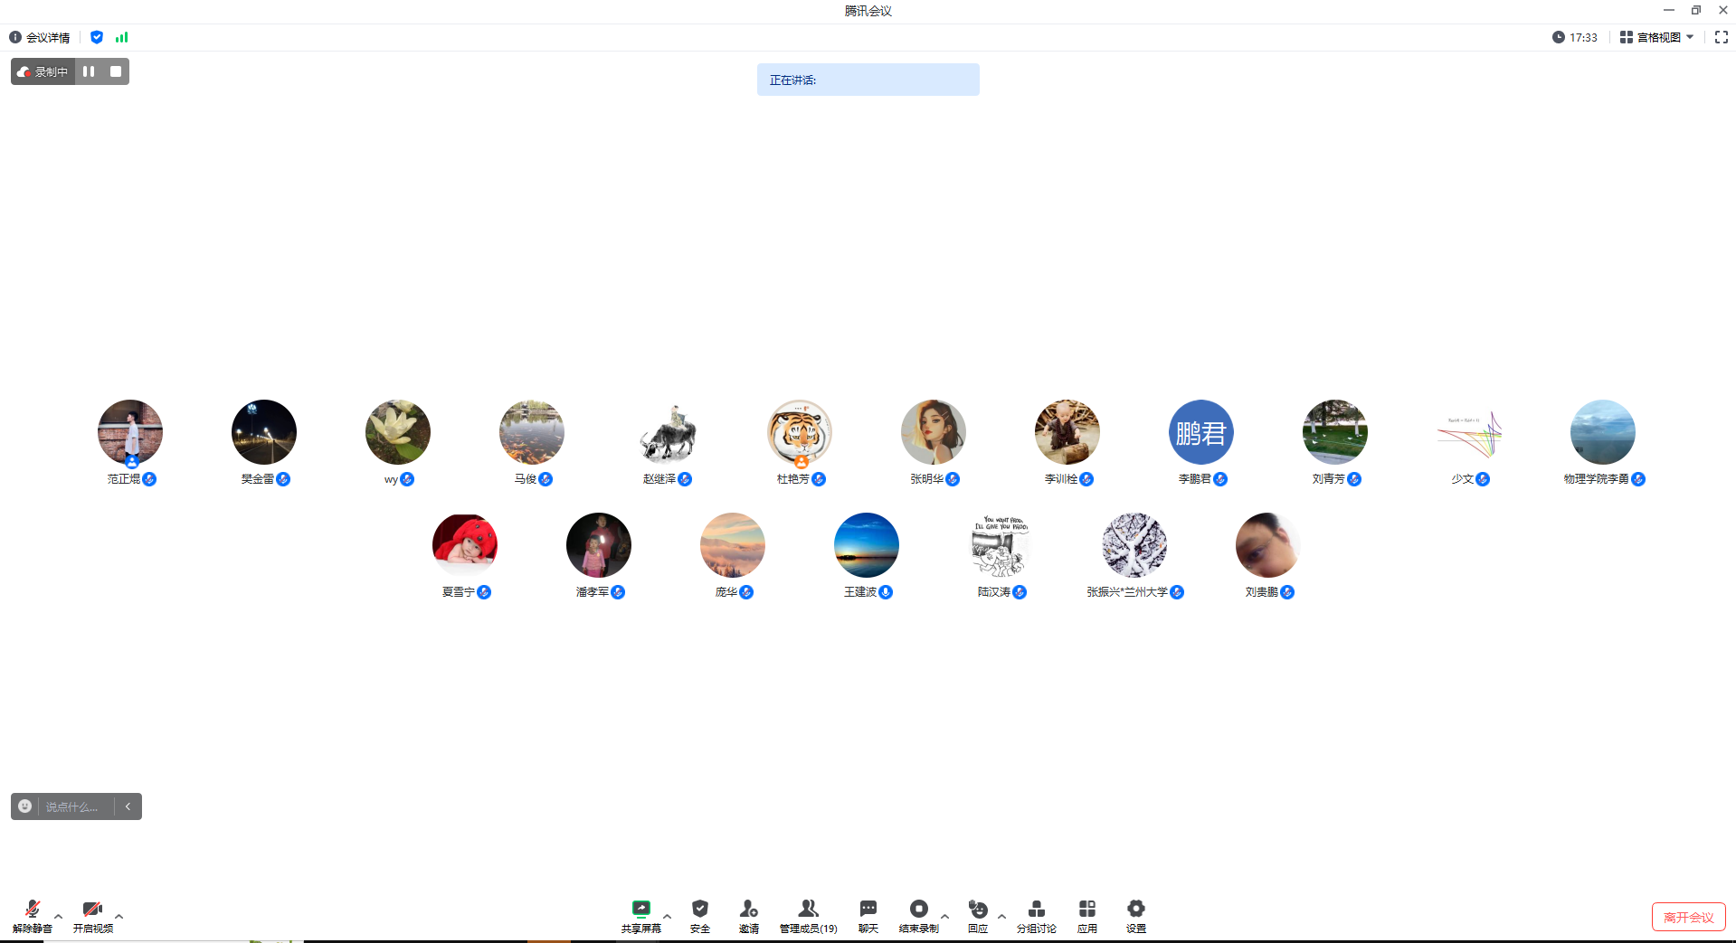Stop recording with the square button
This screenshot has width=1736, height=943.
pos(116,71)
